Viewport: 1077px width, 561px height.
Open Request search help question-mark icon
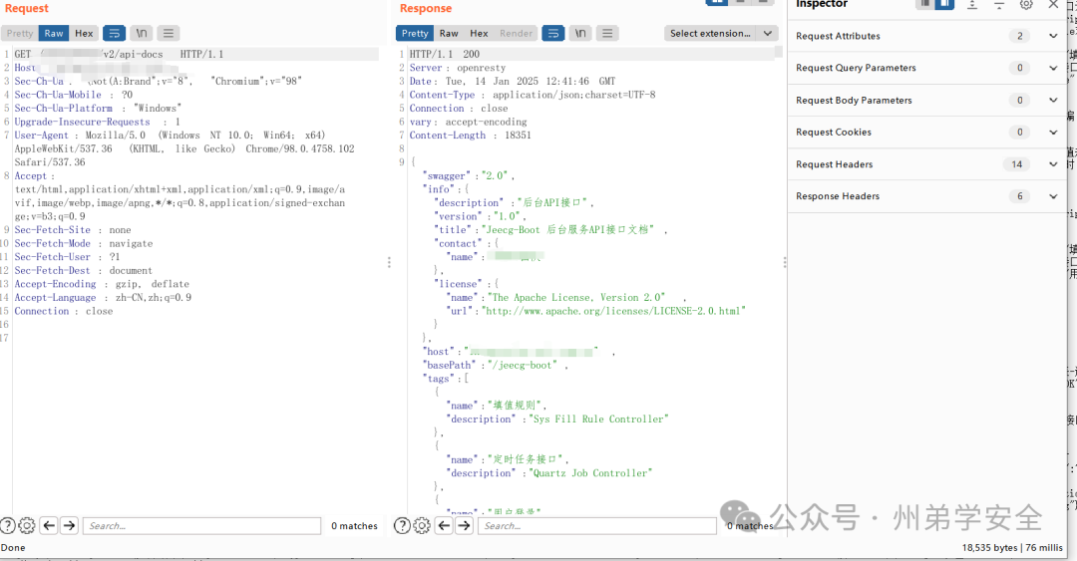pyautogui.click(x=7, y=526)
